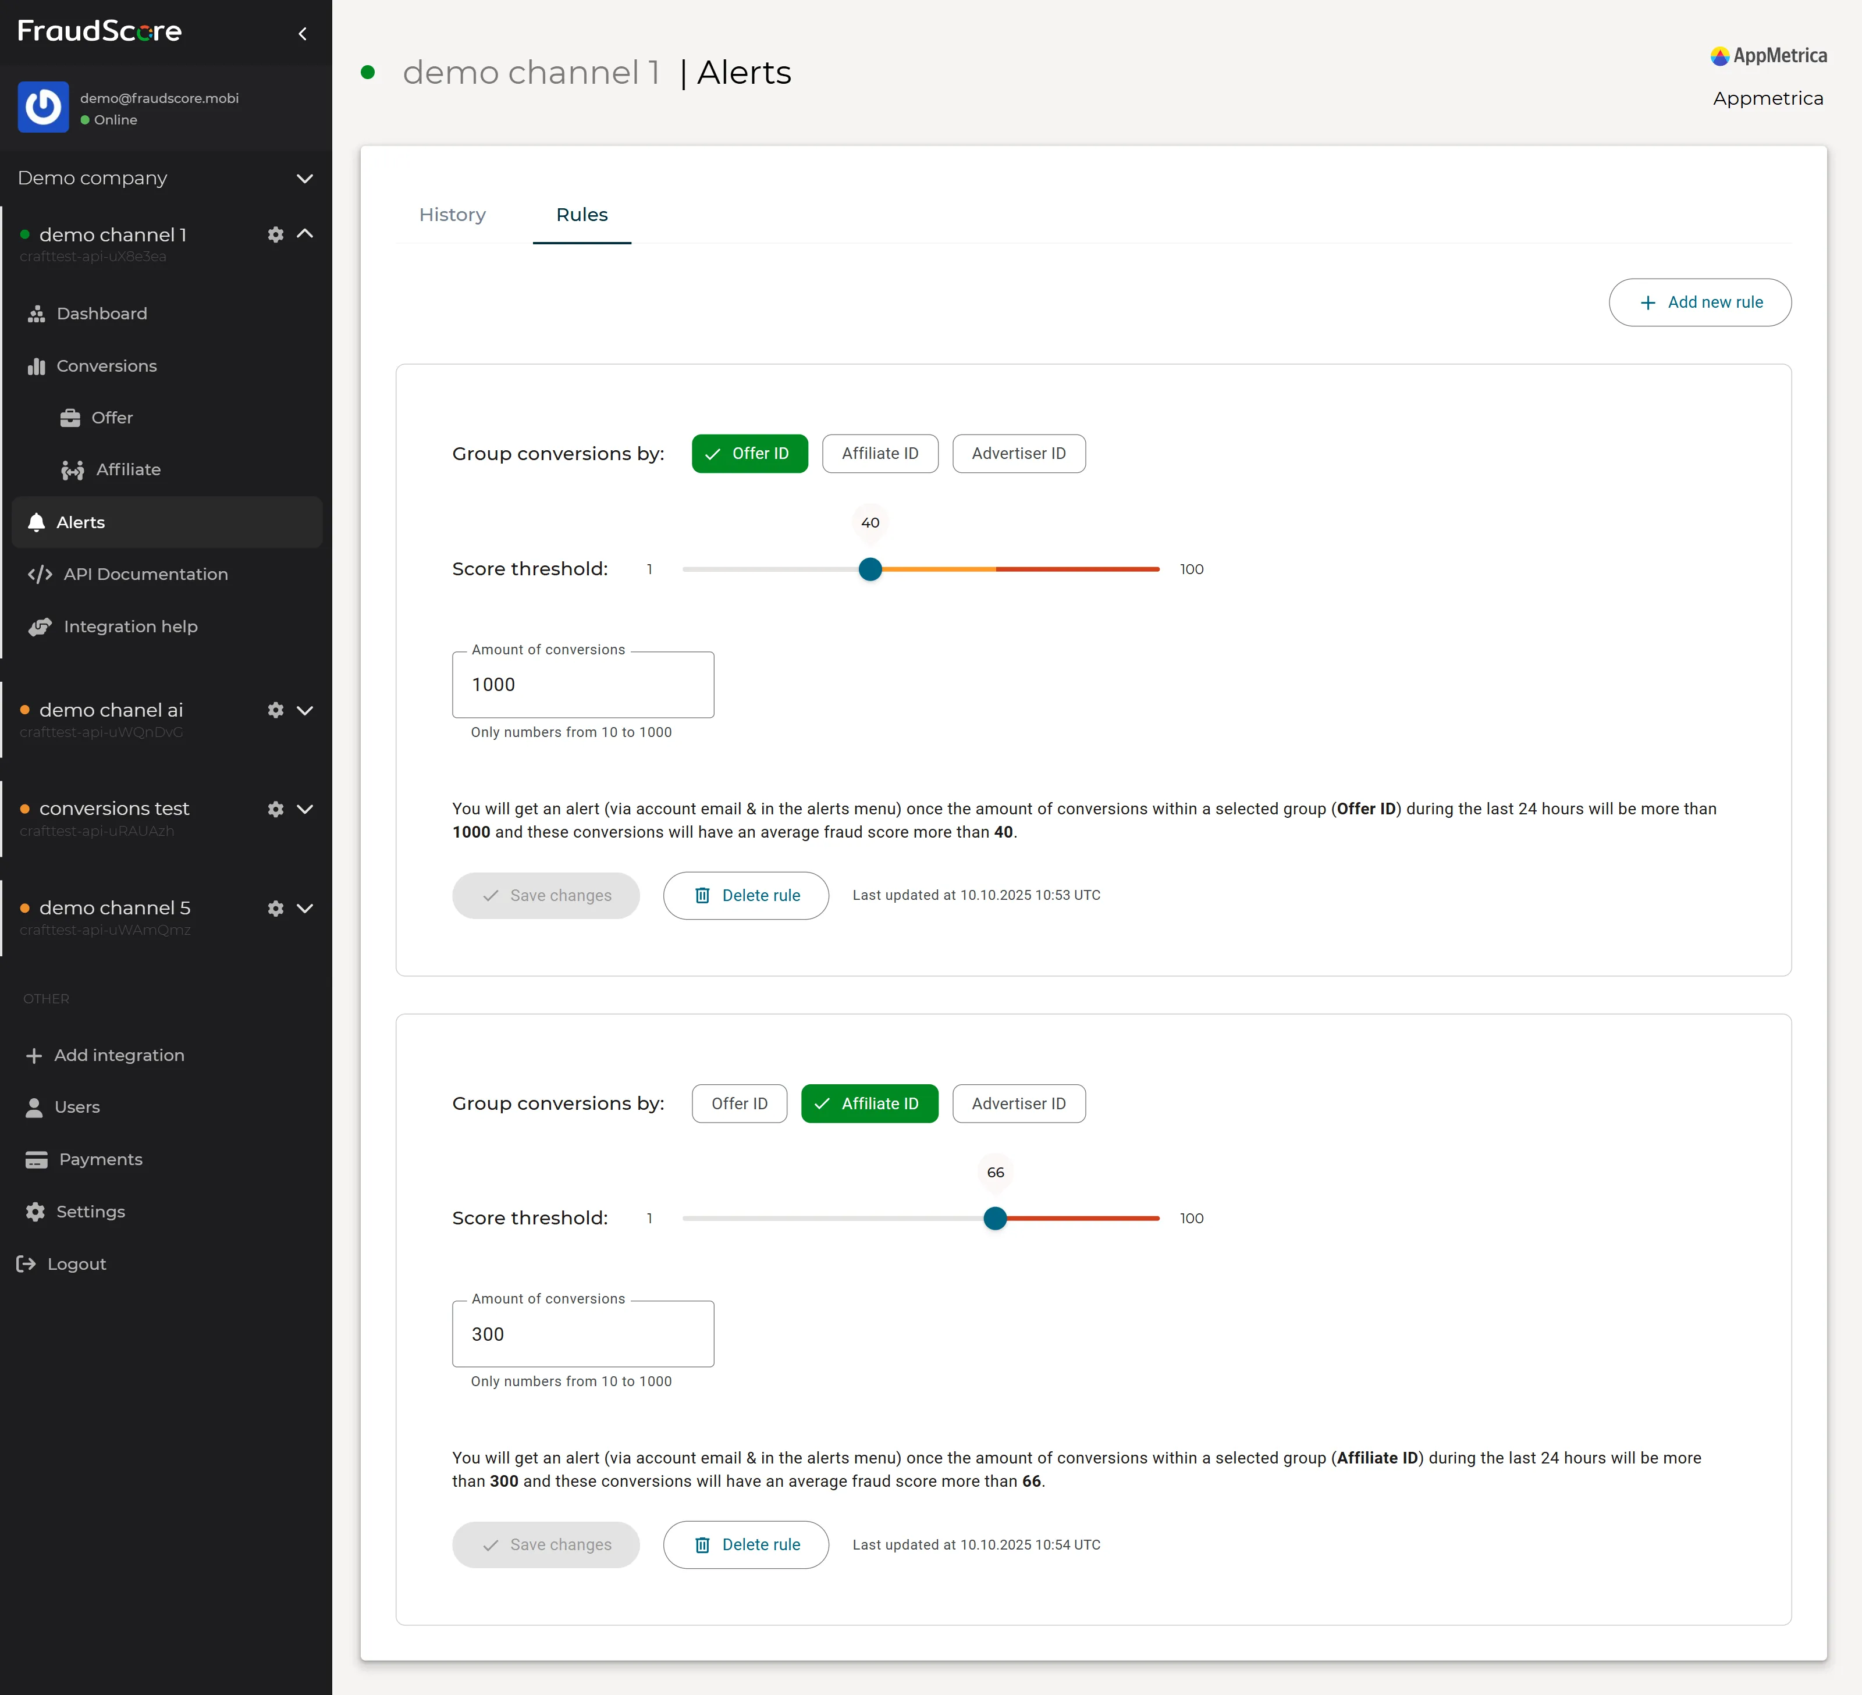This screenshot has width=1862, height=1695.
Task: Open API Documentation code icon
Action: pos(40,574)
